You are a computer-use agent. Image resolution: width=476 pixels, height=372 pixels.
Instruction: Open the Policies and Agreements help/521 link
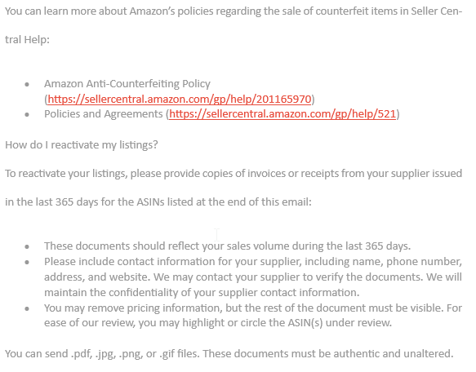282,114
